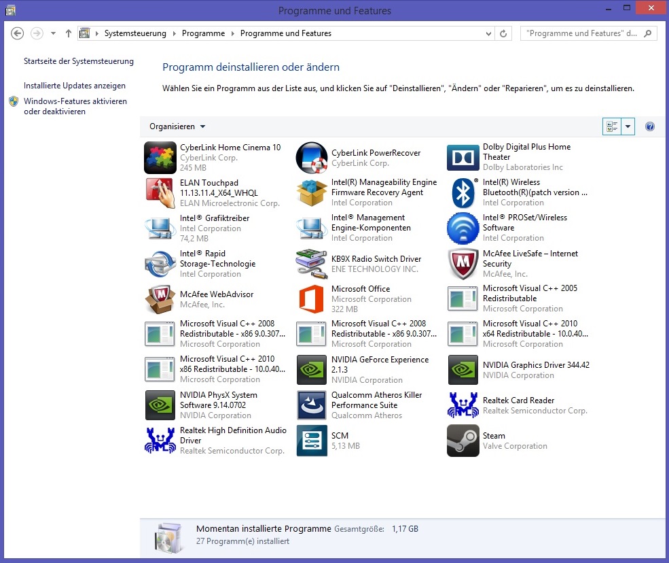
Task: Open the Organisieren dropdown menu
Action: point(177,126)
